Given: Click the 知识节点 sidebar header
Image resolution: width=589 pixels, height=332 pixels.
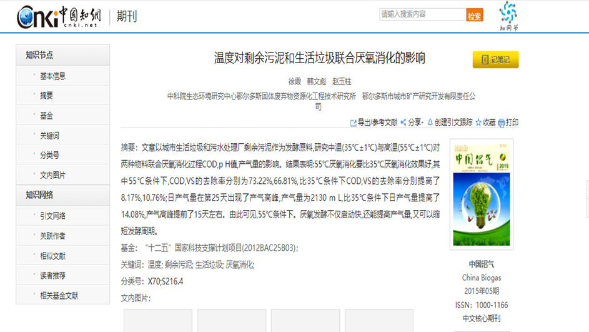Looking at the screenshot, I should pos(62,55).
